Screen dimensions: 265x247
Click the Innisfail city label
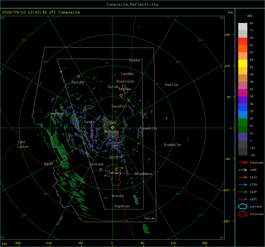tap(119, 106)
